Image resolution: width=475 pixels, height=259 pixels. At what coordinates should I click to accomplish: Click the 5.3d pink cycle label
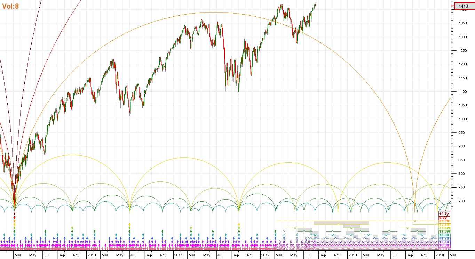(444, 249)
